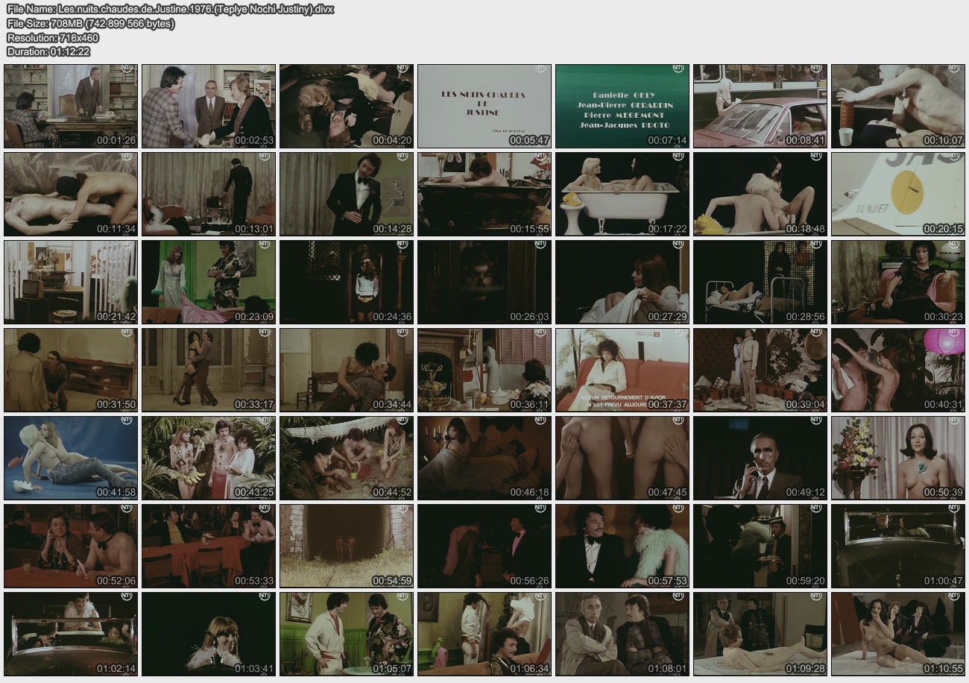The image size is (969, 683).
Task: Select the green room thumbnail at 00:23:09
Action: [209, 282]
